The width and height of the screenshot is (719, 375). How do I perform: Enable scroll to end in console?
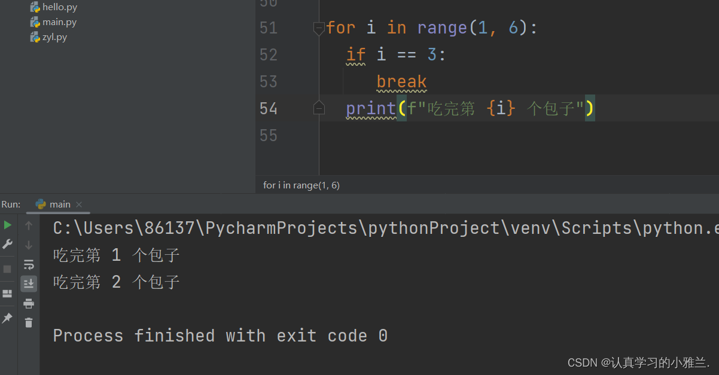(x=28, y=284)
